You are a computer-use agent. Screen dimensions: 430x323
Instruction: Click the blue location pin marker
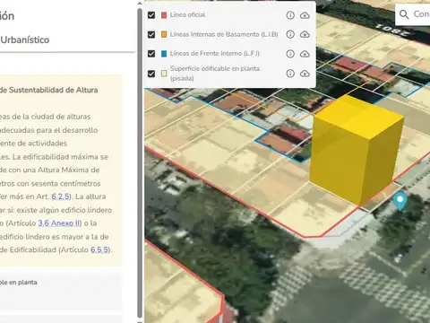[x=400, y=201]
